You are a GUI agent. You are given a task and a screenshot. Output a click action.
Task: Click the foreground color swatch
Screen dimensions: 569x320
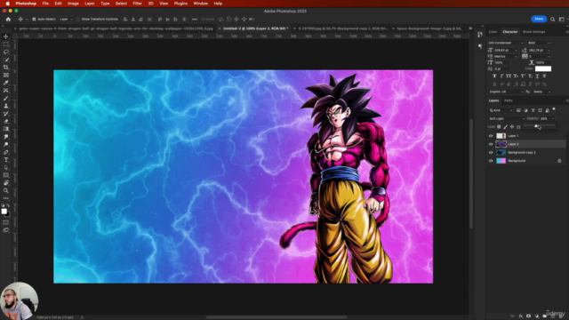point(4,212)
